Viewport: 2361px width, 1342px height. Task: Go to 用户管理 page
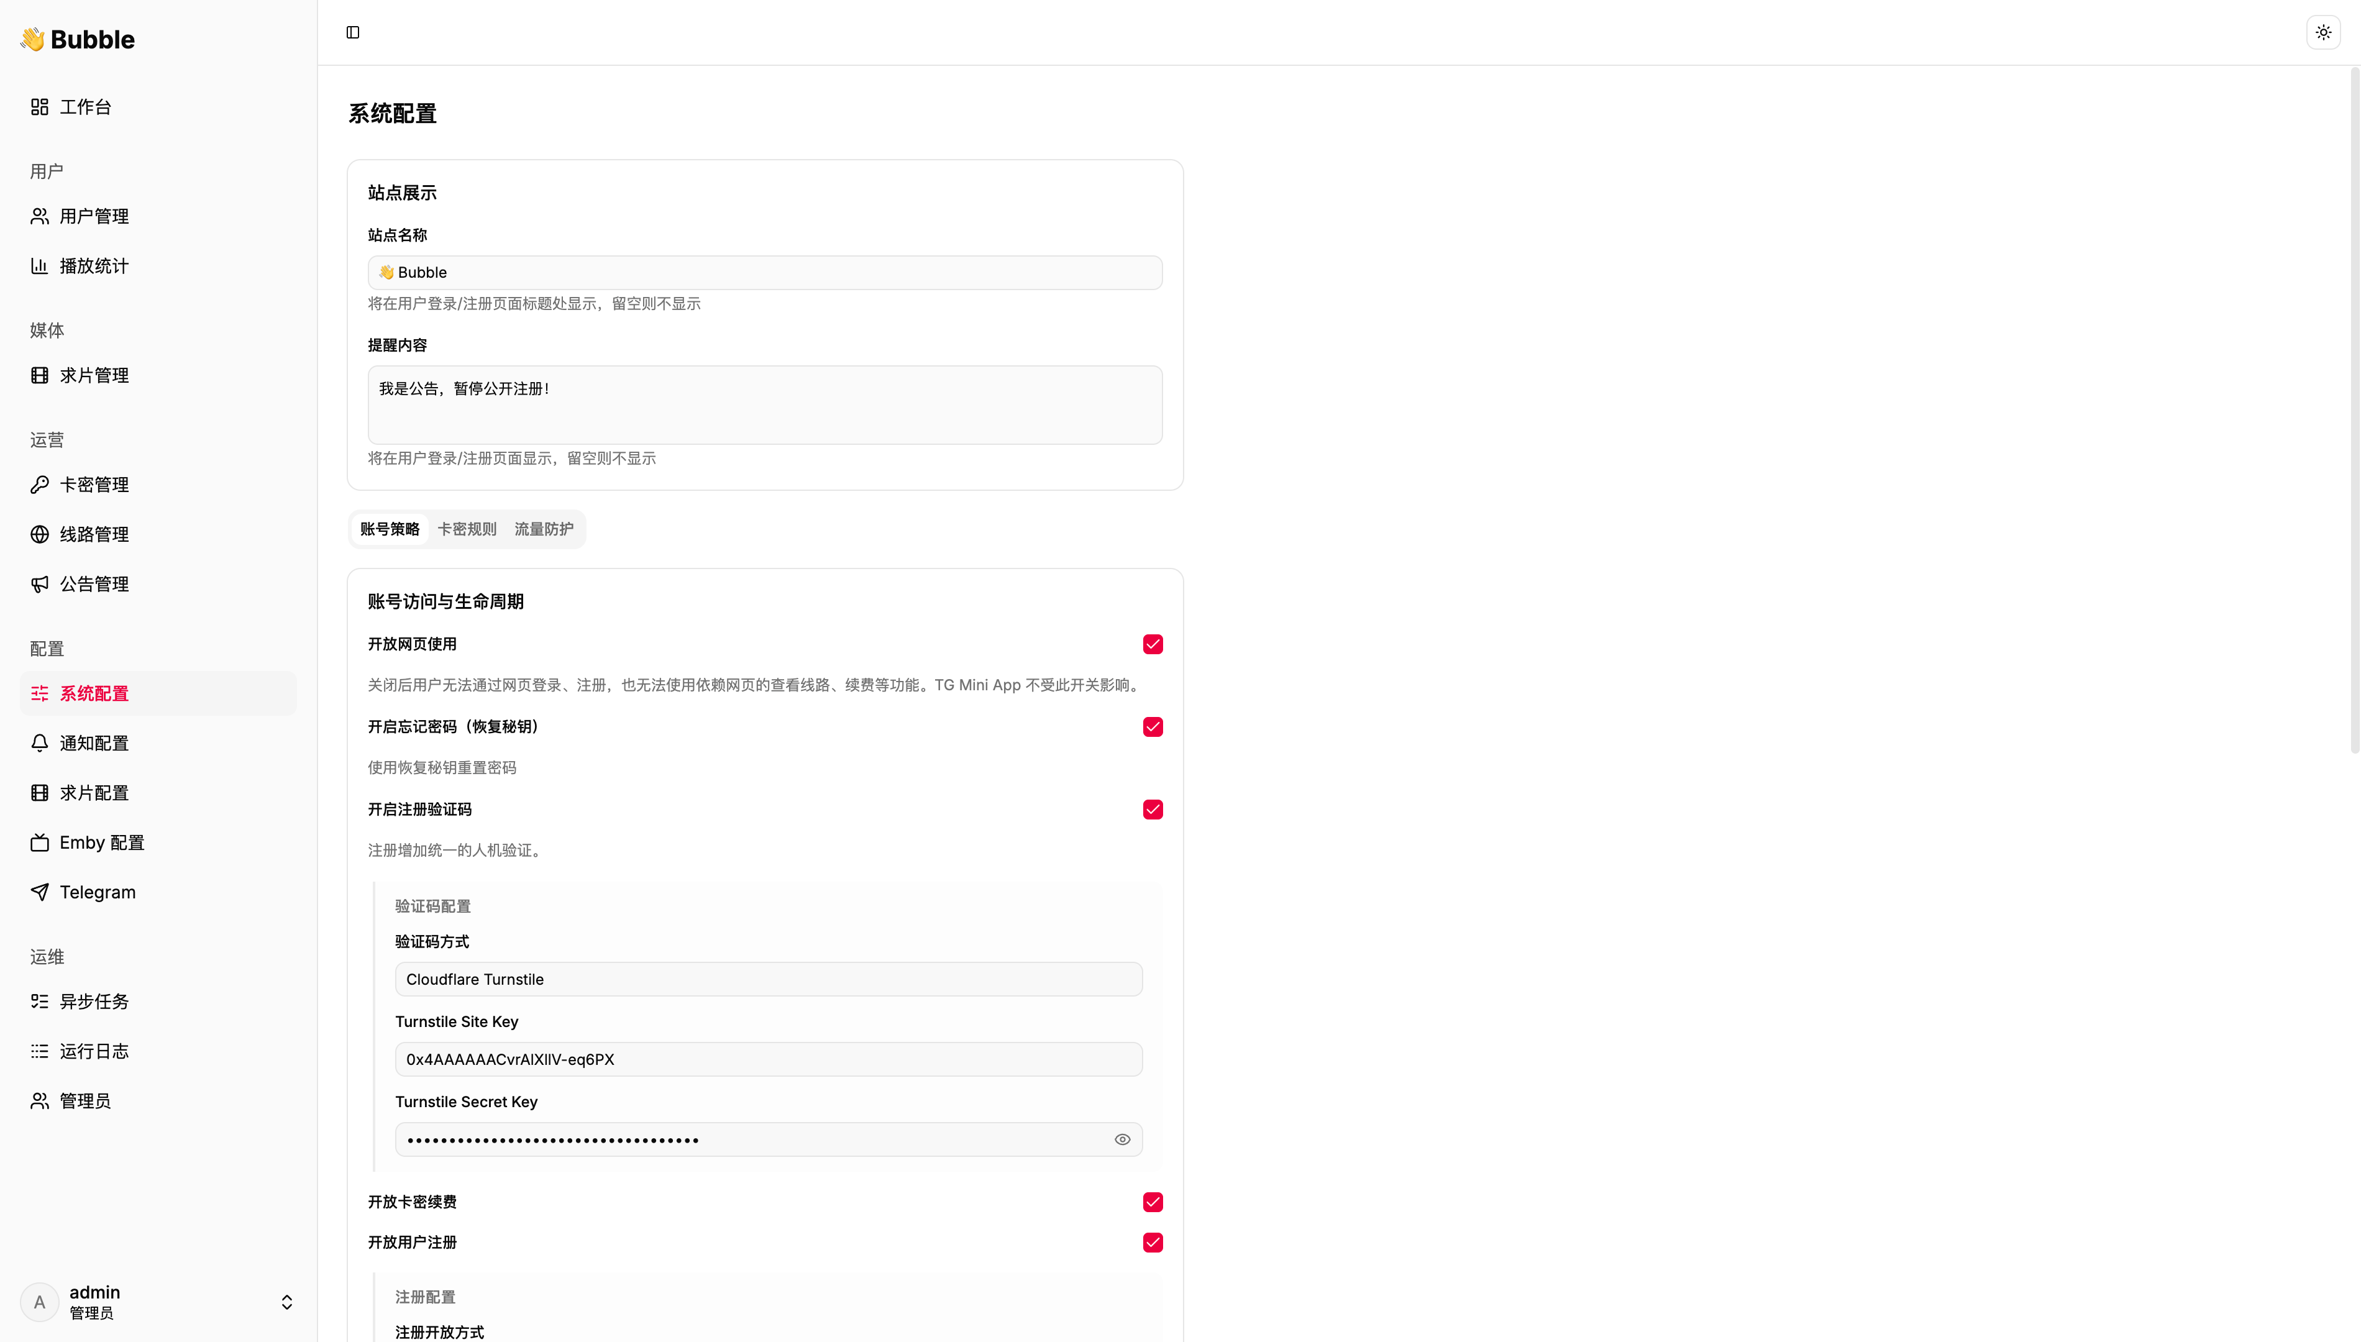point(94,217)
